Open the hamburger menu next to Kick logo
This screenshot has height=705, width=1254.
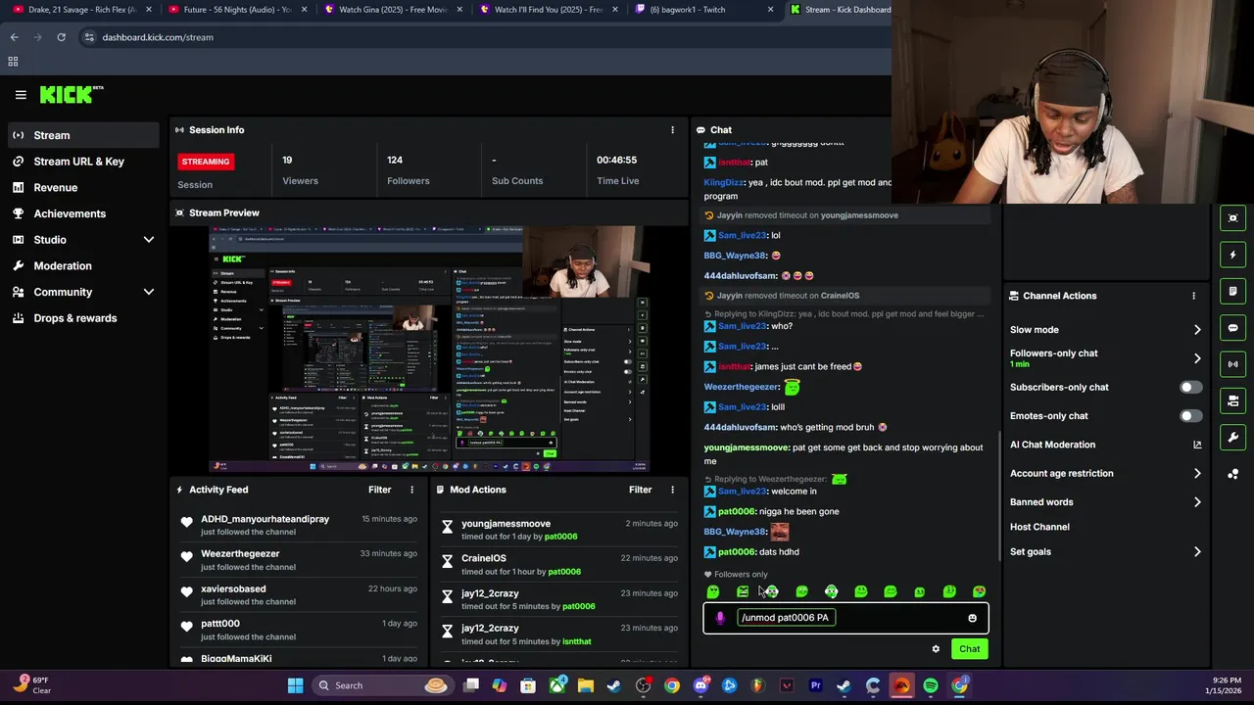tap(21, 95)
